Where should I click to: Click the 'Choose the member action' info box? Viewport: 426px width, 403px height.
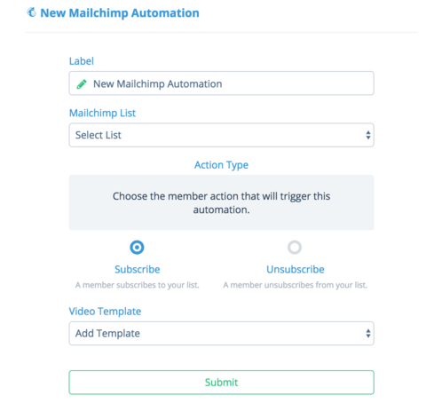221,202
